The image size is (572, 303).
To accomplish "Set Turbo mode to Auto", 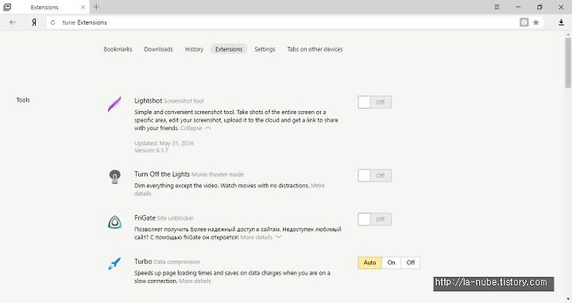I will click(x=369, y=263).
